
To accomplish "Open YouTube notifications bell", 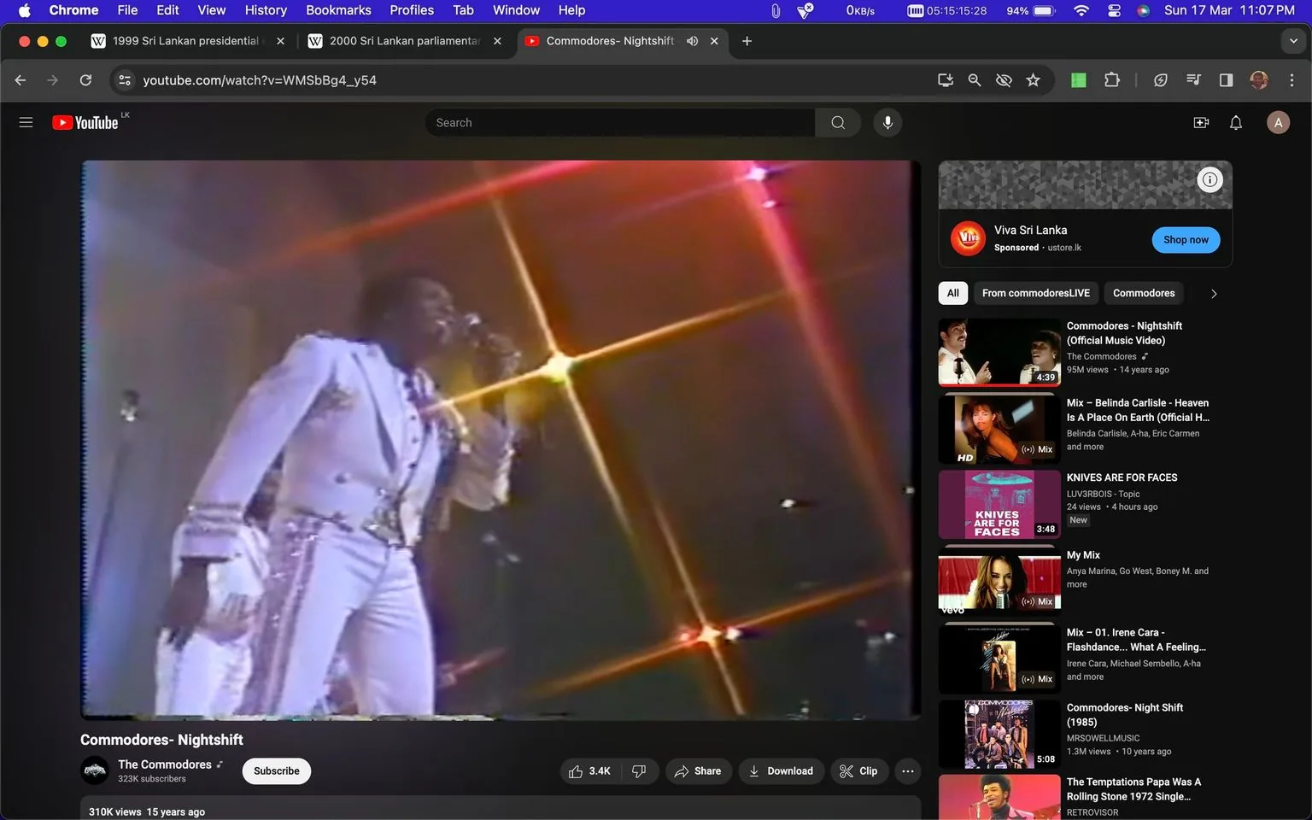I will pyautogui.click(x=1235, y=122).
